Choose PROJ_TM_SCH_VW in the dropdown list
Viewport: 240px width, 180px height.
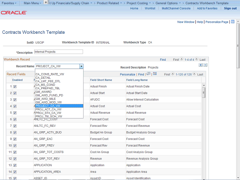[49, 116]
